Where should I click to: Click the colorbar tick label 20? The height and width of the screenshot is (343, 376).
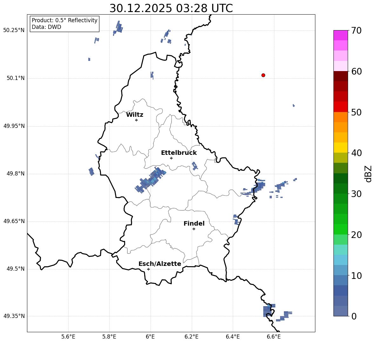[x=356, y=235]
